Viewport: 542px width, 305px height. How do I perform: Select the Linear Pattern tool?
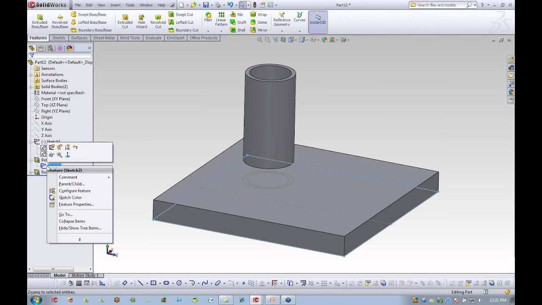221,19
